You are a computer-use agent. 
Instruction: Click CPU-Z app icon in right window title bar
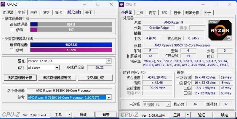[x=121, y=4]
